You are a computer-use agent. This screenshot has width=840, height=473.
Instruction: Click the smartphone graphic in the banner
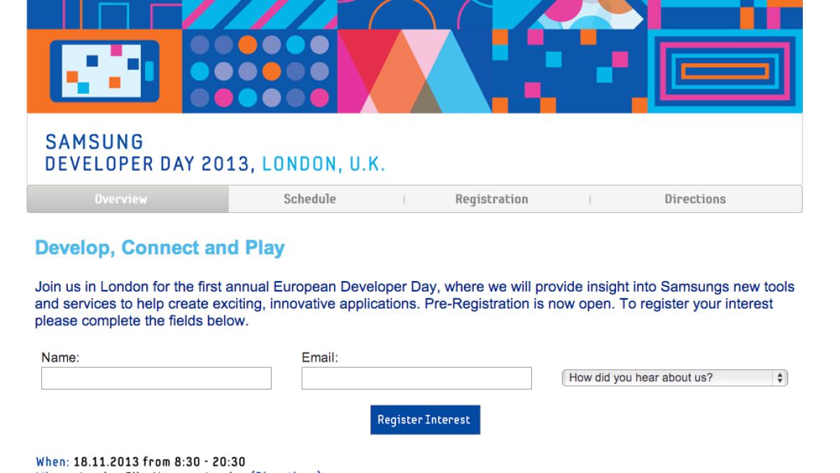click(x=102, y=71)
